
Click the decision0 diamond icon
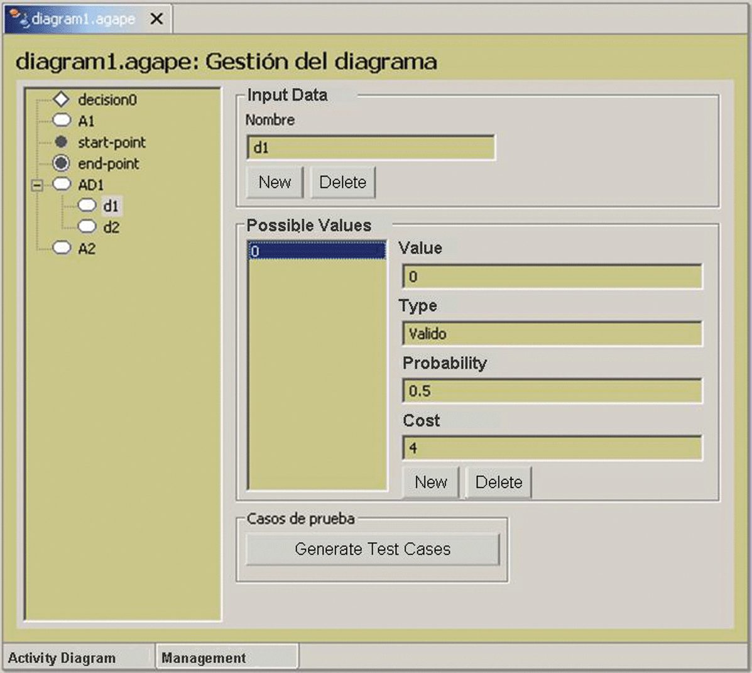click(x=61, y=99)
